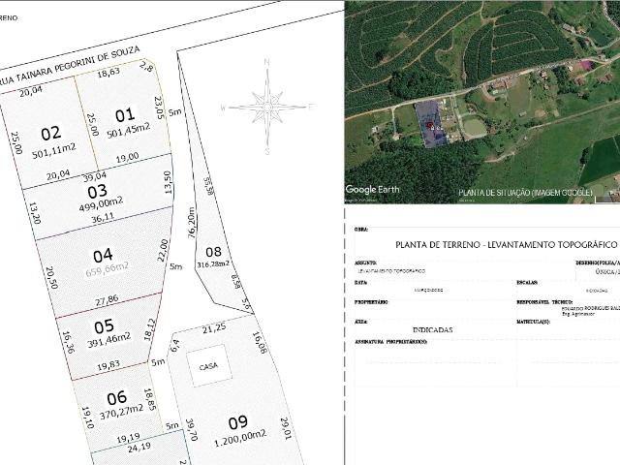Click the 'ASSUNTO:' field label

point(366,263)
